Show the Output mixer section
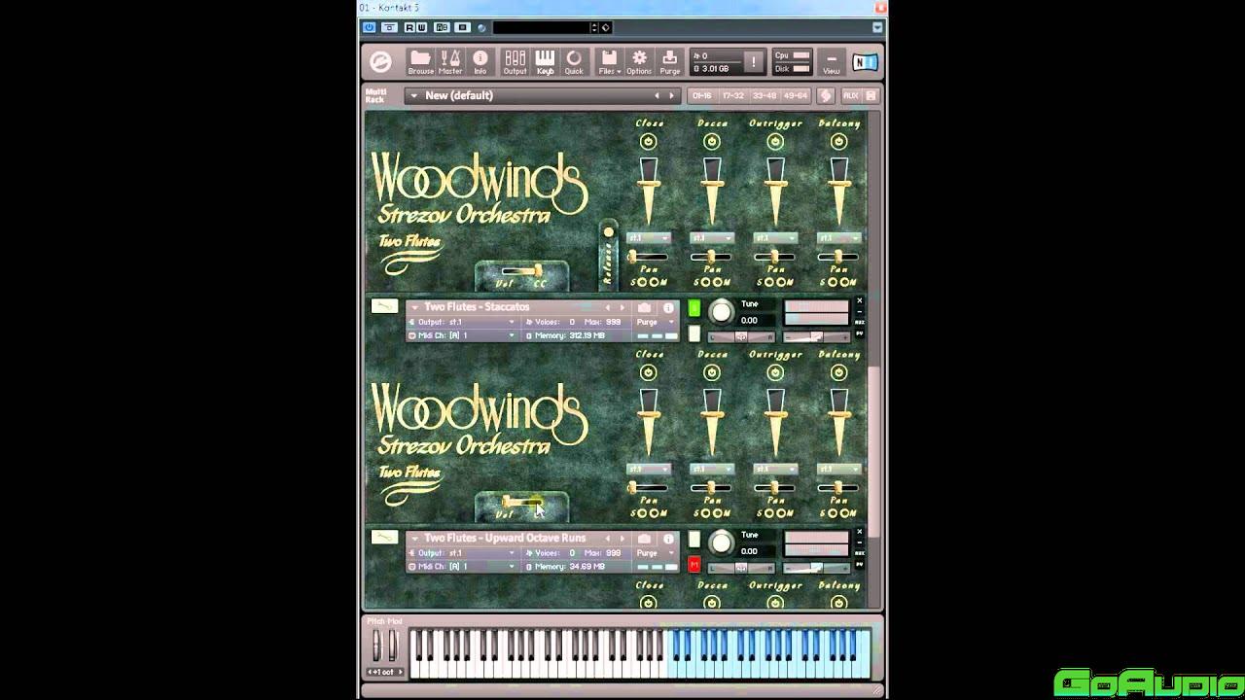This screenshot has height=700, width=1245. [515, 62]
